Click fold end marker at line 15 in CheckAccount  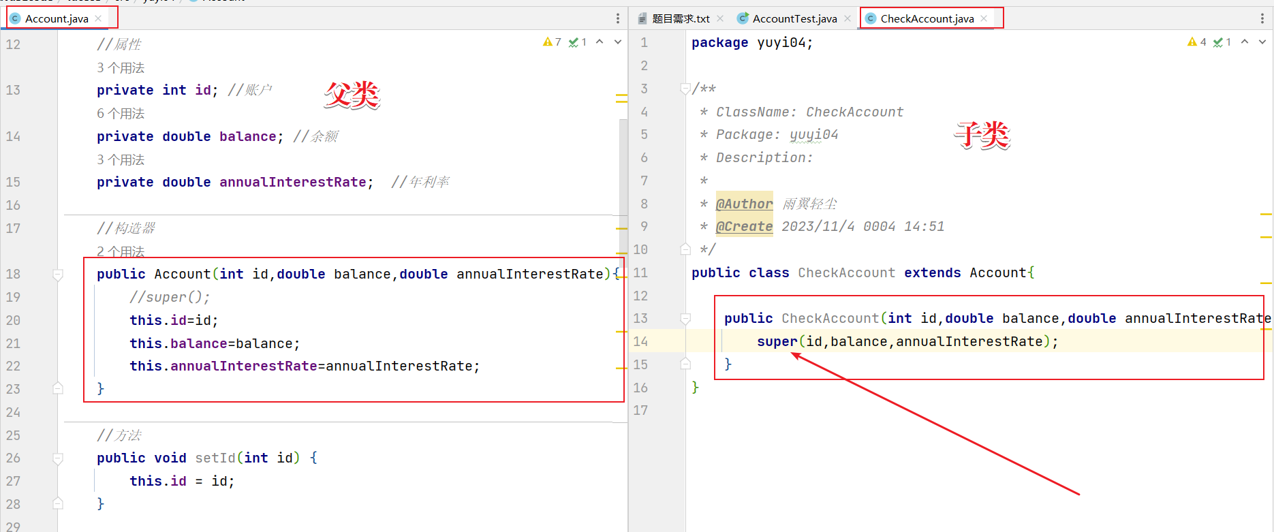685,364
